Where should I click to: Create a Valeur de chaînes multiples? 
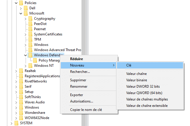pyautogui.click(x=150, y=99)
